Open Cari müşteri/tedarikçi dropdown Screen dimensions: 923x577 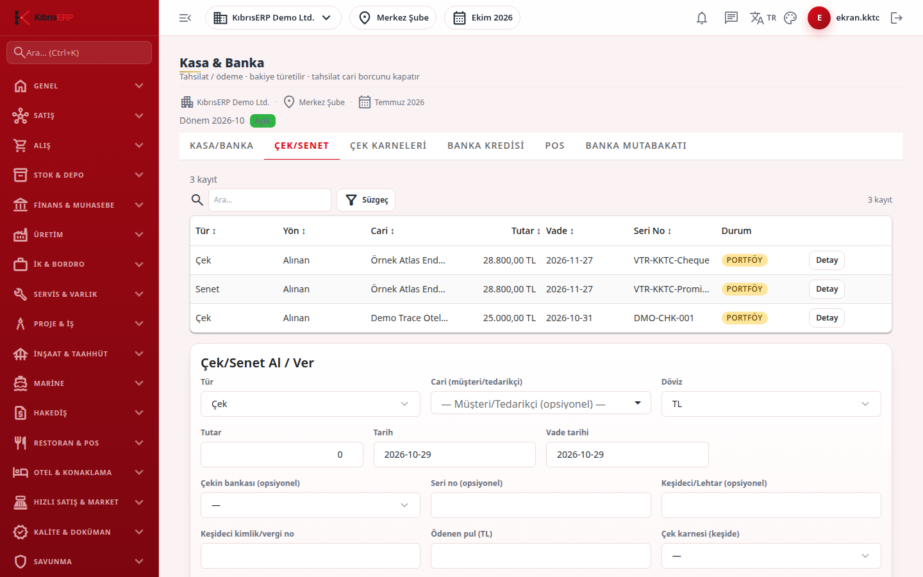click(541, 403)
